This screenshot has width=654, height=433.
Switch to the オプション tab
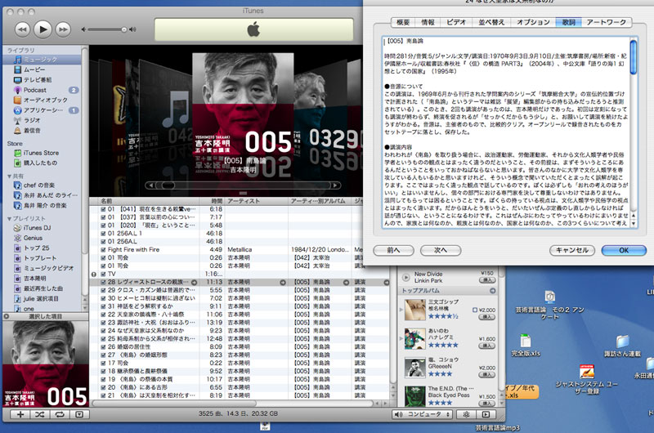(x=534, y=22)
